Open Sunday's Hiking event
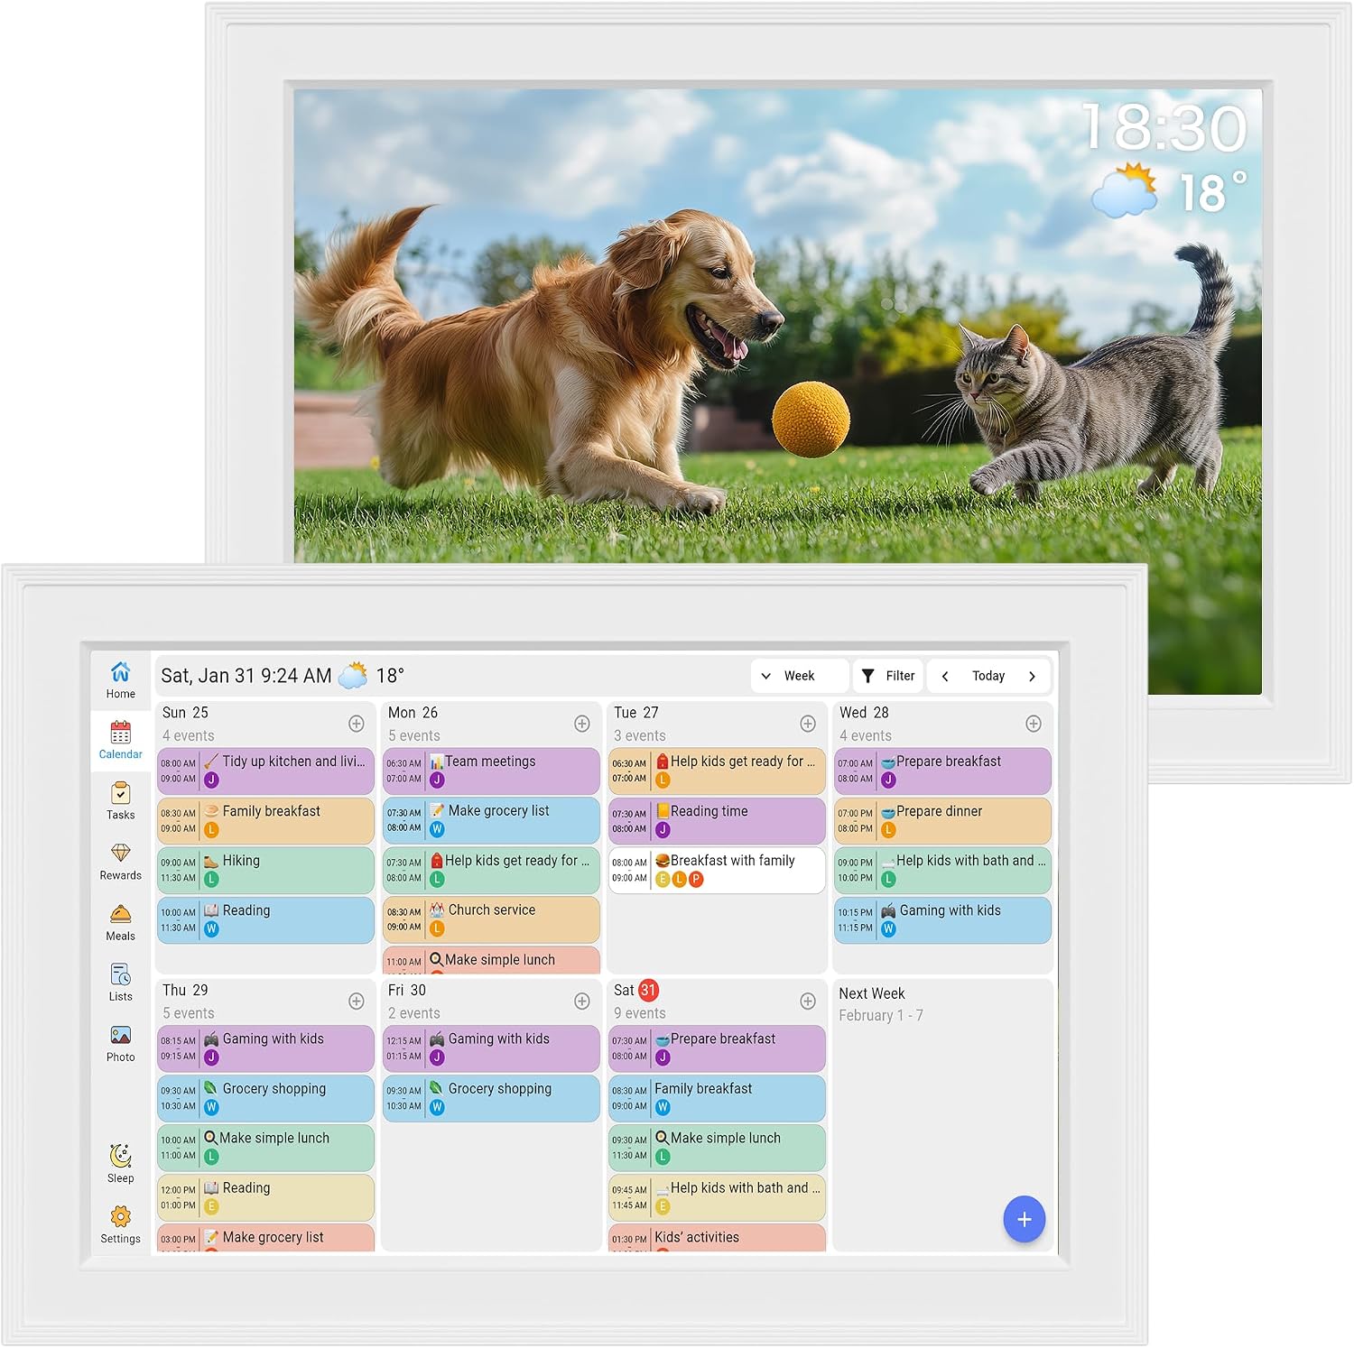Screen dimensions: 1354x1348 tap(265, 870)
